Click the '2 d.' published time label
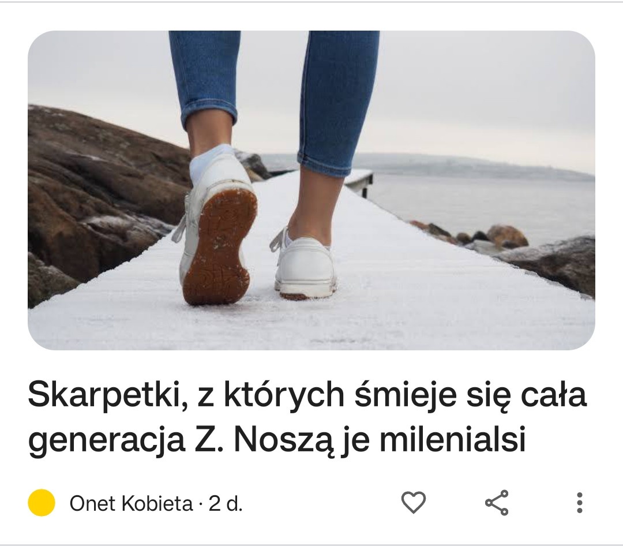Image resolution: width=623 pixels, height=546 pixels. 226,503
